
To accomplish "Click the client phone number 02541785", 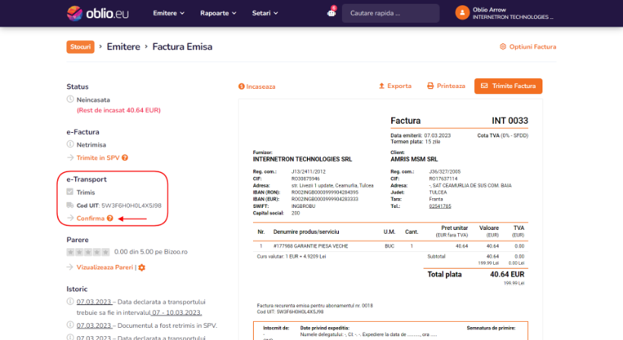I will [440, 206].
